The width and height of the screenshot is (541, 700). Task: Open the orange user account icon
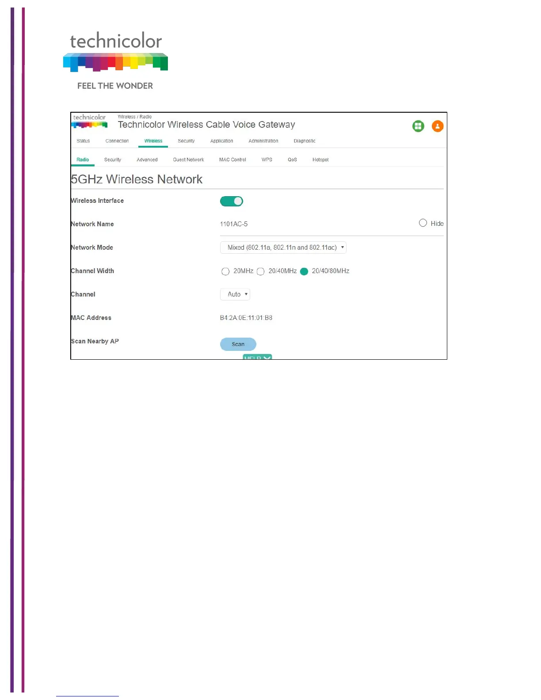pyautogui.click(x=438, y=126)
